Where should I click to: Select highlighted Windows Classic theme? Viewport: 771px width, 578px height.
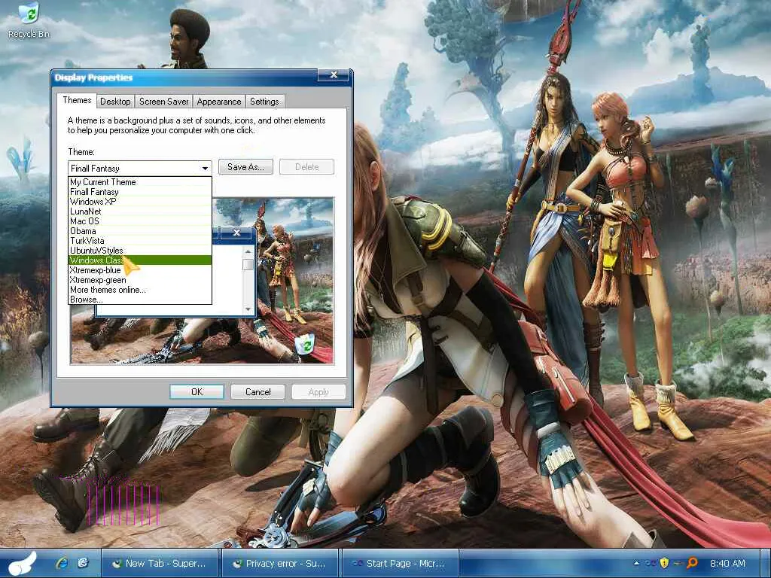click(139, 260)
